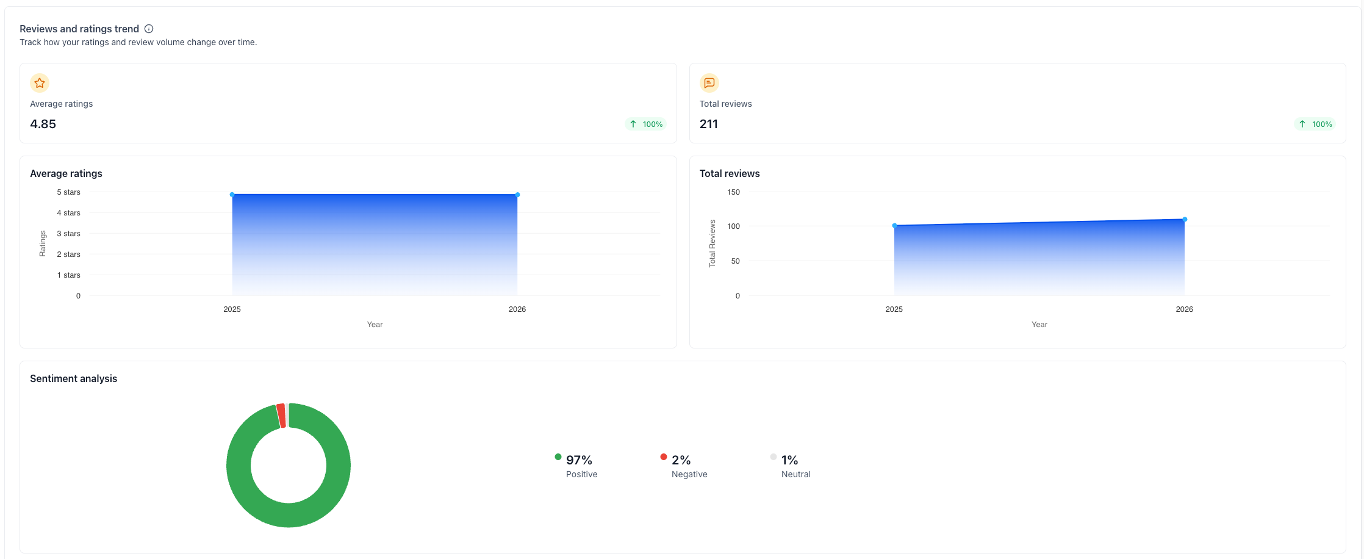
Task: Click the 150 axis label on Total reviews chart
Action: click(x=733, y=192)
